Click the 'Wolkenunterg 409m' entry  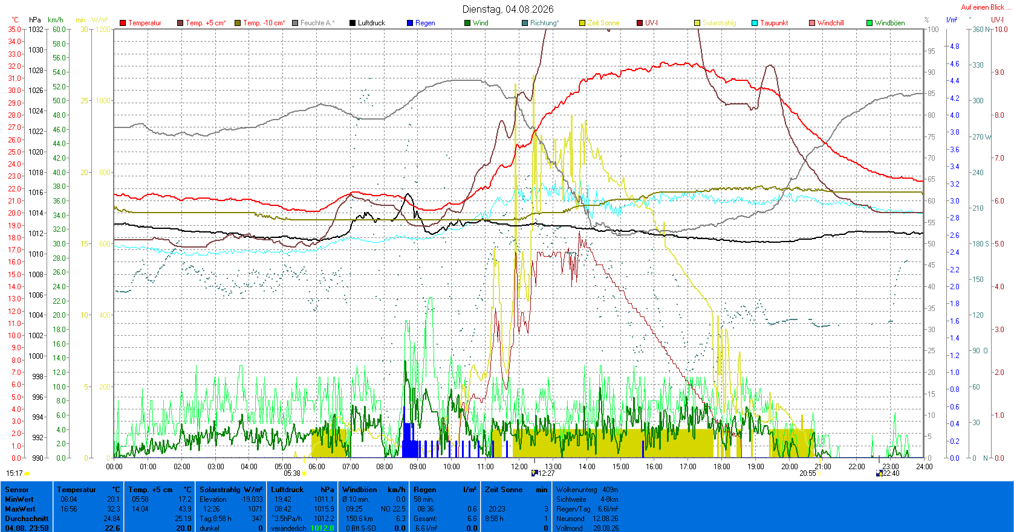tap(587, 490)
